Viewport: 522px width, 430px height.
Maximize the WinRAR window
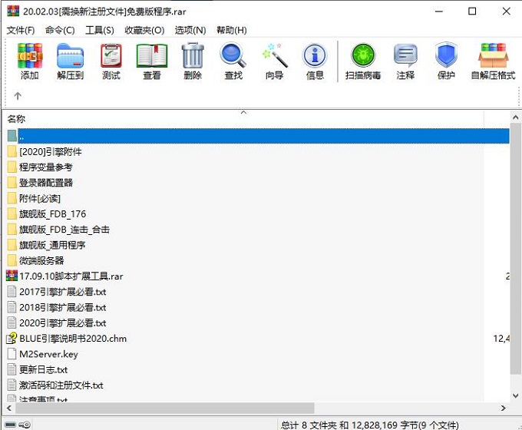tap(472, 12)
